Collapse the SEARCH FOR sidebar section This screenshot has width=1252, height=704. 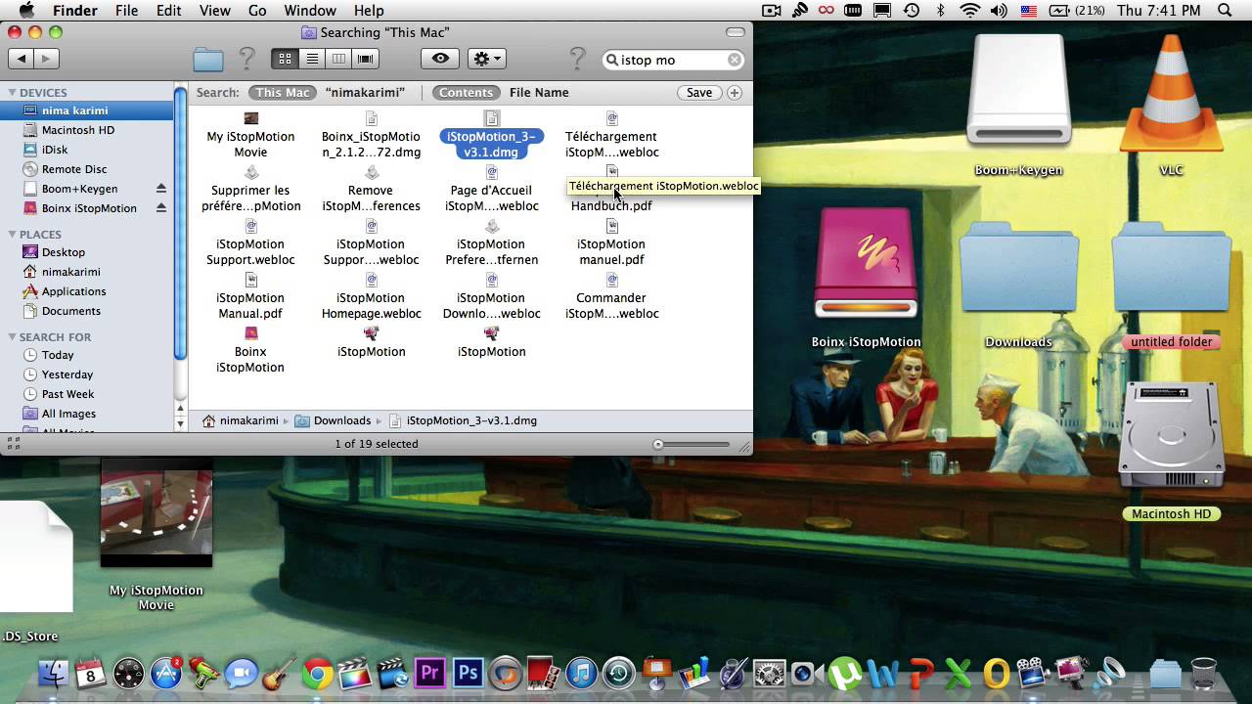pos(12,337)
